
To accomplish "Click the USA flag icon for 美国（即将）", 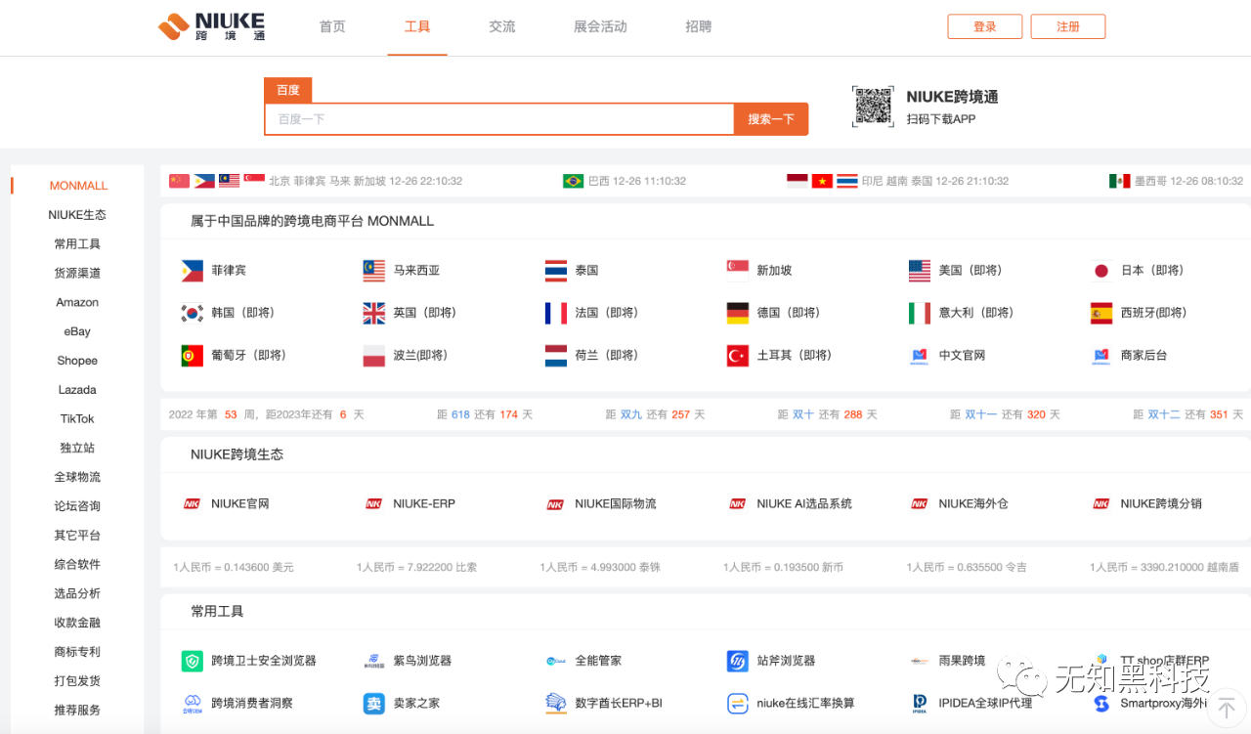I will [920, 271].
